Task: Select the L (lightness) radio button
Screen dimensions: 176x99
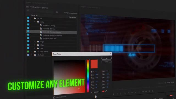Action: pyautogui.click(x=103, y=78)
